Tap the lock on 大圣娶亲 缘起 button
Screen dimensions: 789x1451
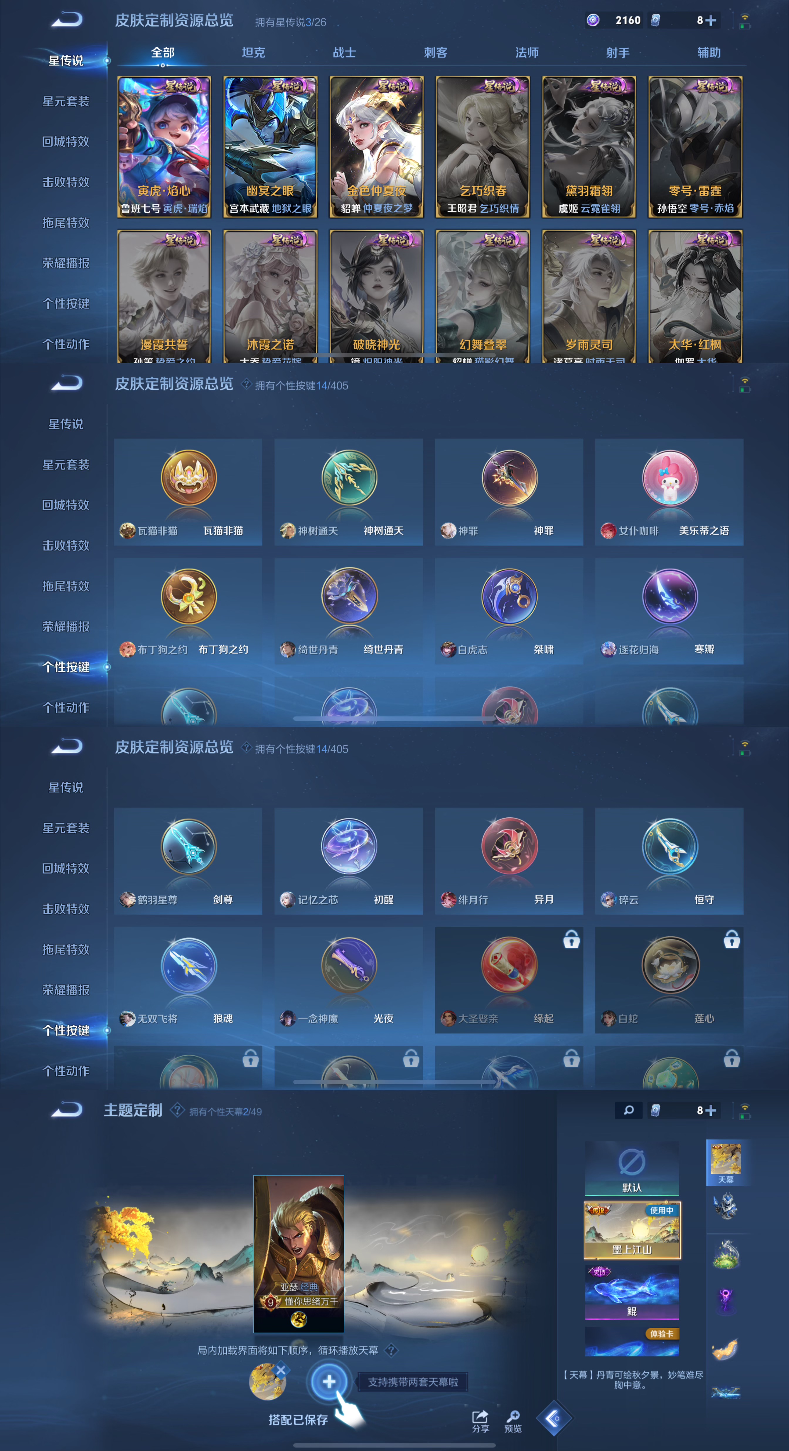click(571, 940)
